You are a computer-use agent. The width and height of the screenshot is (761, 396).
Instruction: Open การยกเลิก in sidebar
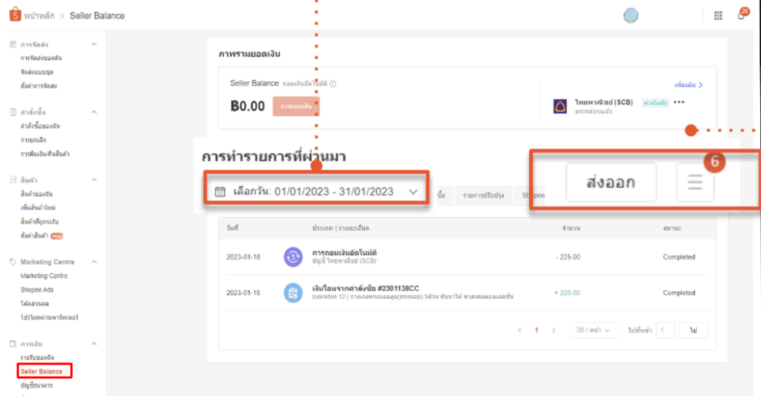point(33,140)
